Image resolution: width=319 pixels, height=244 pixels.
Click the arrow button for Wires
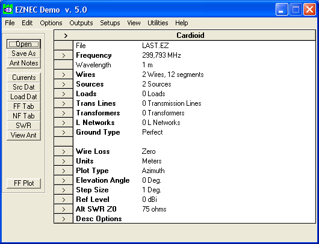coord(64,75)
